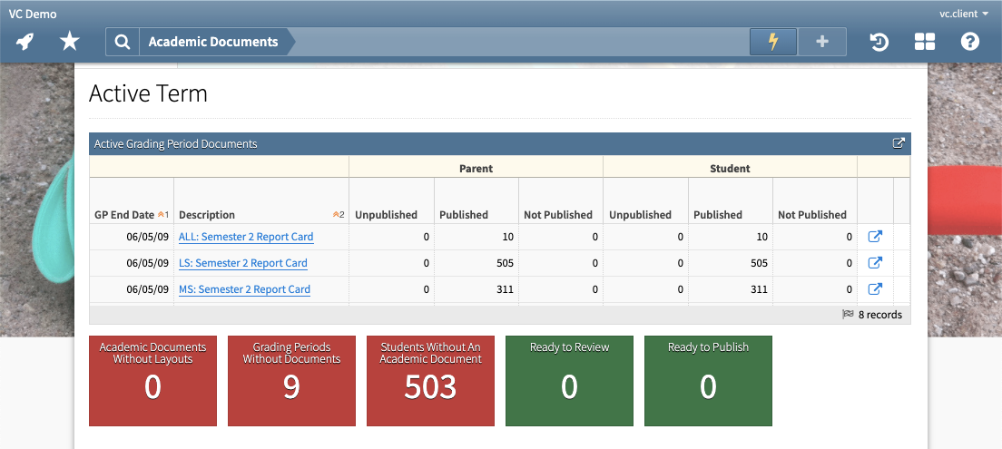Click the Student group column header

(x=730, y=169)
